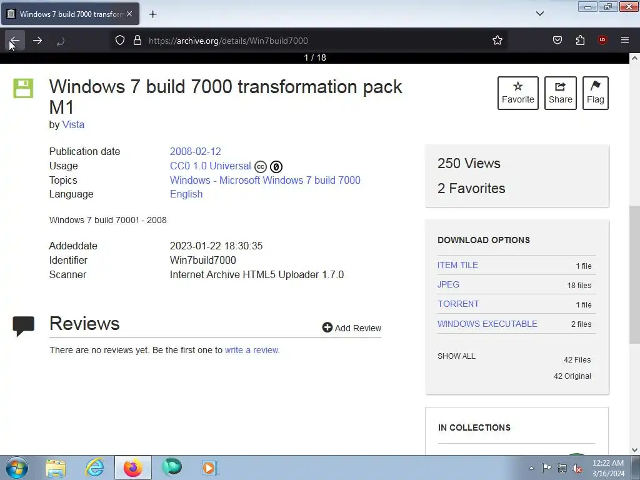The image size is (640, 480).
Task: Click the green software floppy icon
Action: point(23,88)
